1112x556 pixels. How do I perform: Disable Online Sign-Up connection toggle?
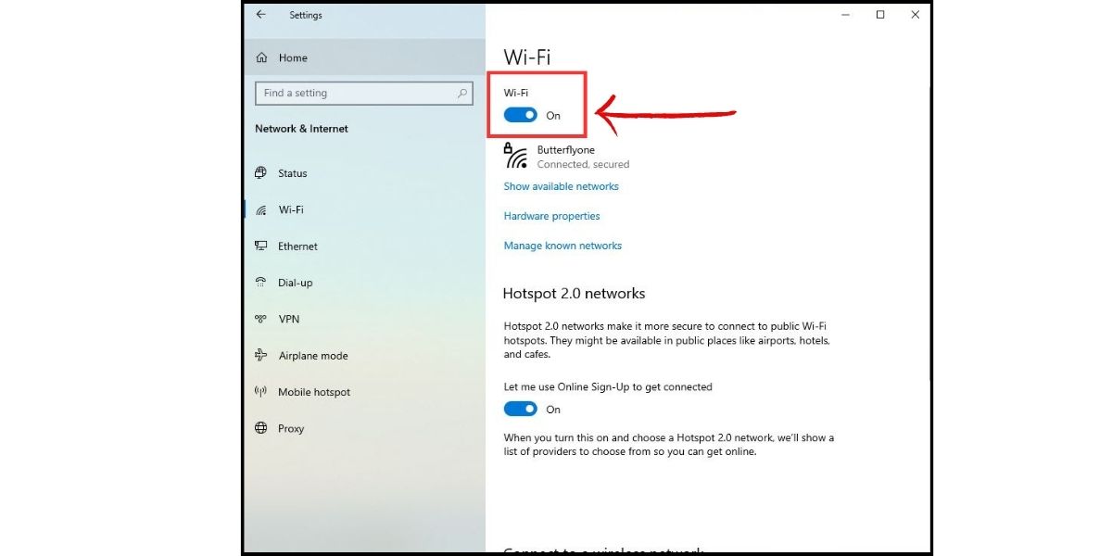click(x=521, y=408)
